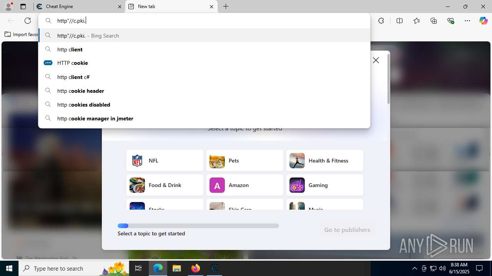Choose the Health & Fitness topic card

coord(325,161)
